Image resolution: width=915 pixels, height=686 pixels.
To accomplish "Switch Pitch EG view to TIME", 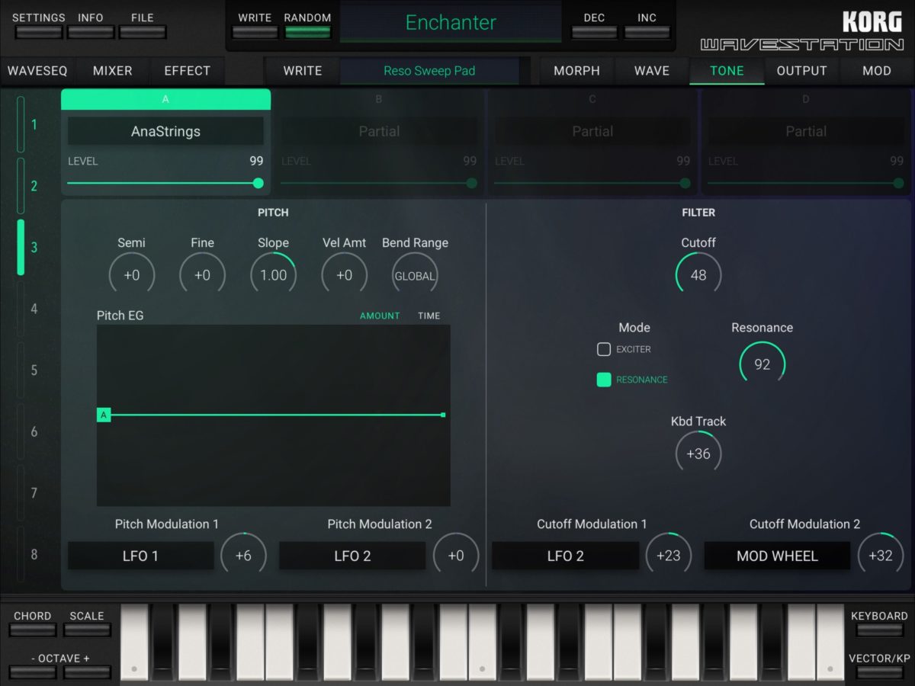I will coord(429,316).
